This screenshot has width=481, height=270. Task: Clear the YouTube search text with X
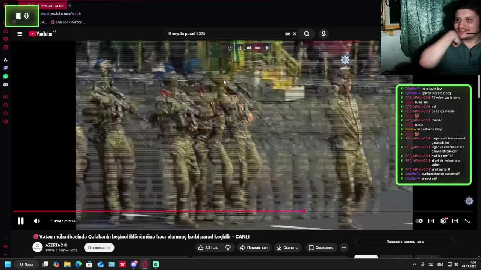click(295, 34)
